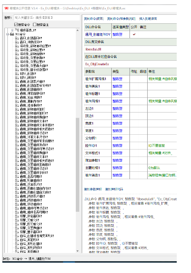Click the icon beside 滚动条_获取滚动位置
Screen dimensions: 191x273
tap(17, 46)
